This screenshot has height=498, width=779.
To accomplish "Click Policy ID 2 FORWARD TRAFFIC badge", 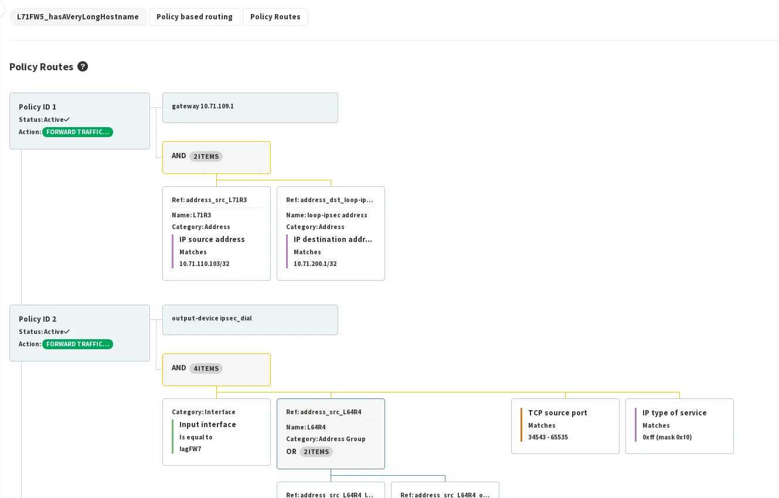I will point(77,344).
